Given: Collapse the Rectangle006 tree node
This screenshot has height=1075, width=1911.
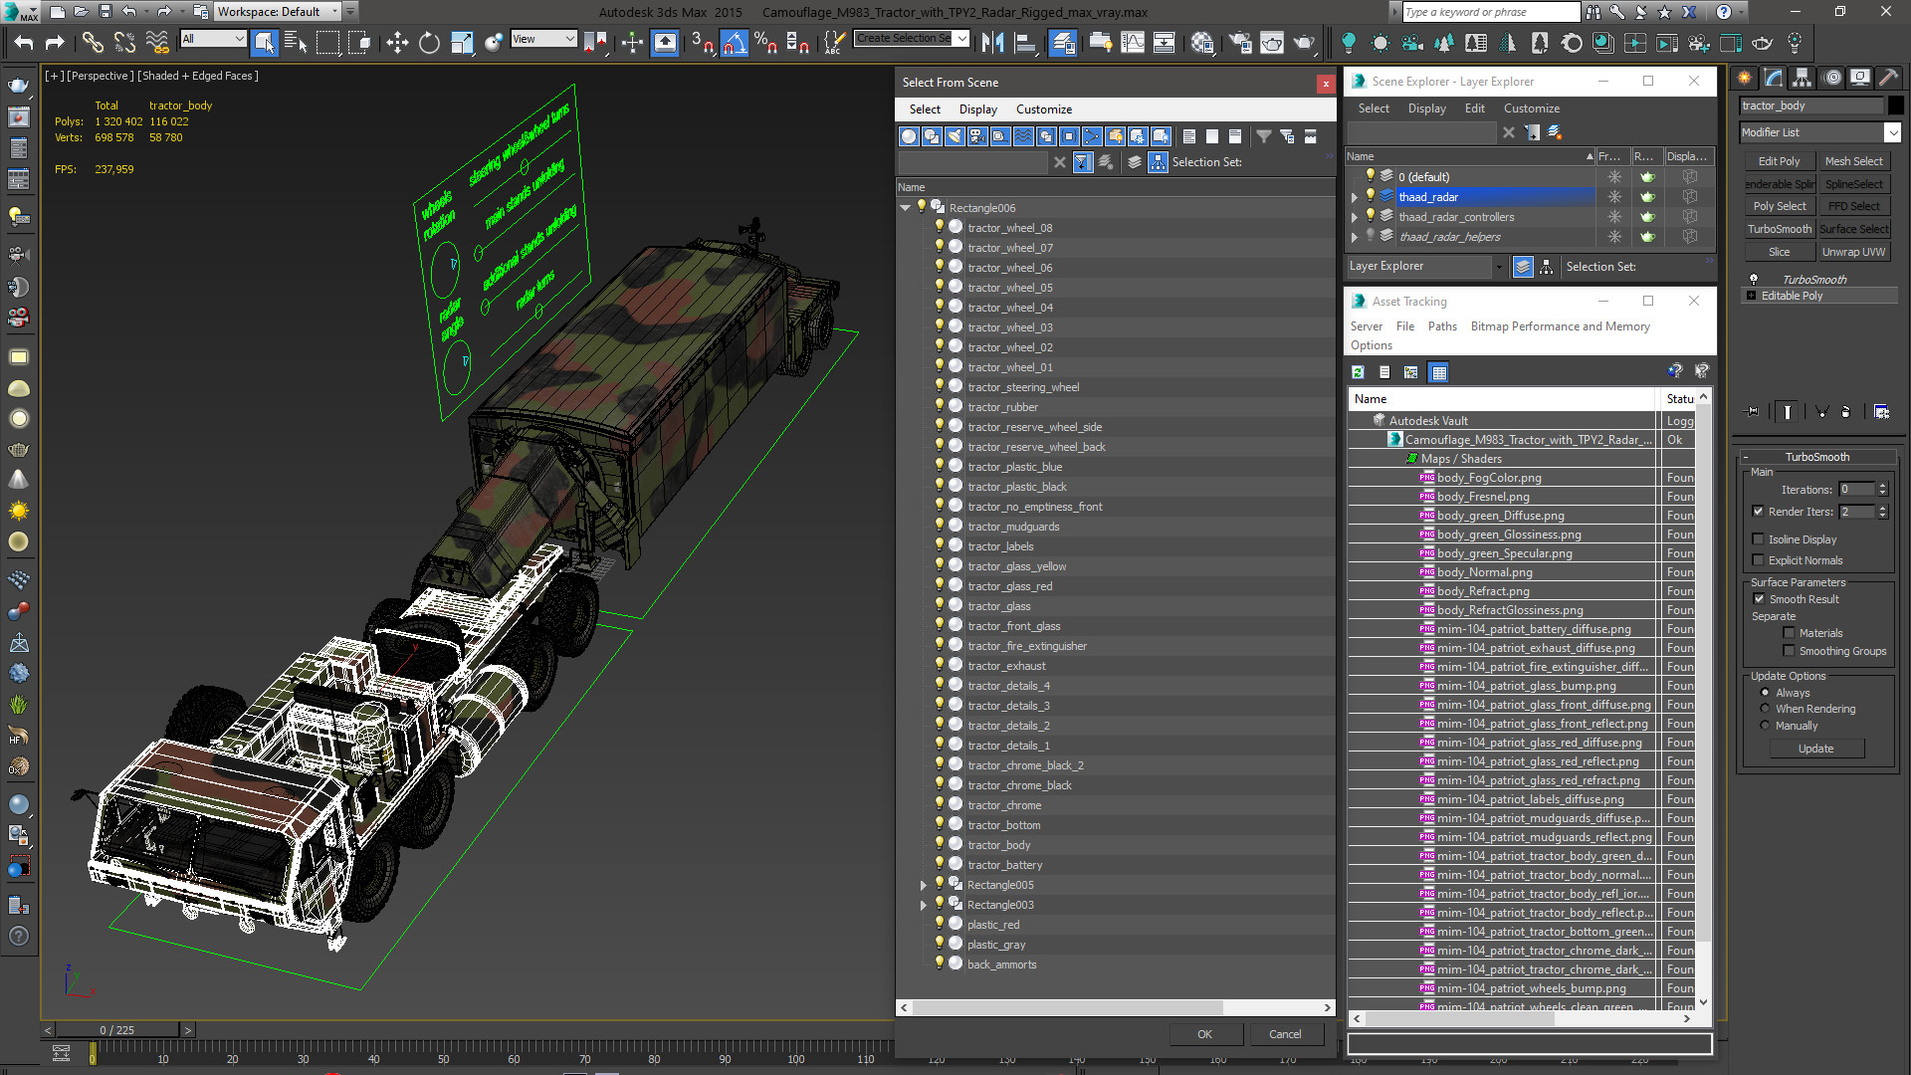Looking at the screenshot, I should point(905,208).
